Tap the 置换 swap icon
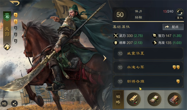 (x=180, y=12)
